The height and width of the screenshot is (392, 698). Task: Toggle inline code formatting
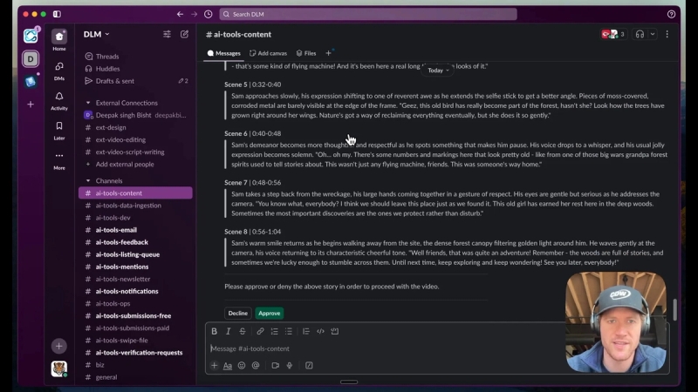click(x=320, y=331)
